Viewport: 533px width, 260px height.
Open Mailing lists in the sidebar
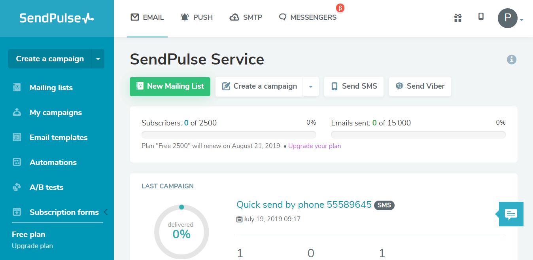(51, 88)
